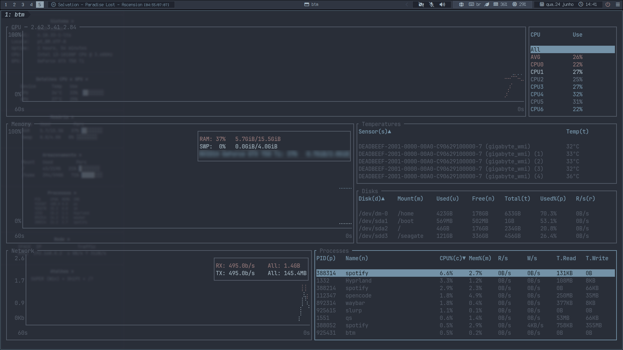The image size is (623, 350).
Task: Click the power button icon
Action: [x=608, y=5]
